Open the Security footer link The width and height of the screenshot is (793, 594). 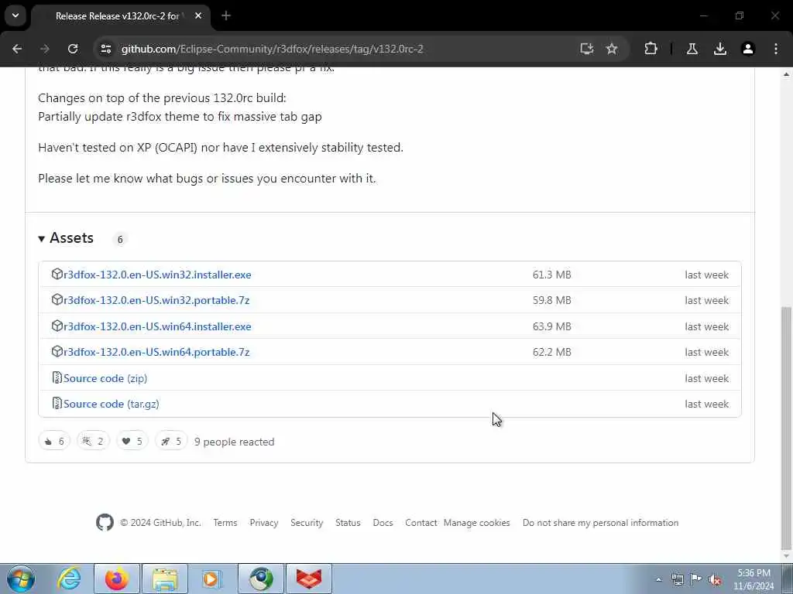tap(307, 523)
